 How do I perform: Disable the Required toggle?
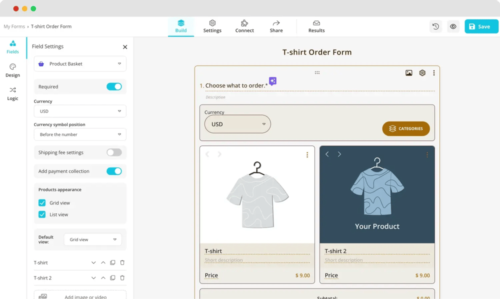tap(114, 86)
